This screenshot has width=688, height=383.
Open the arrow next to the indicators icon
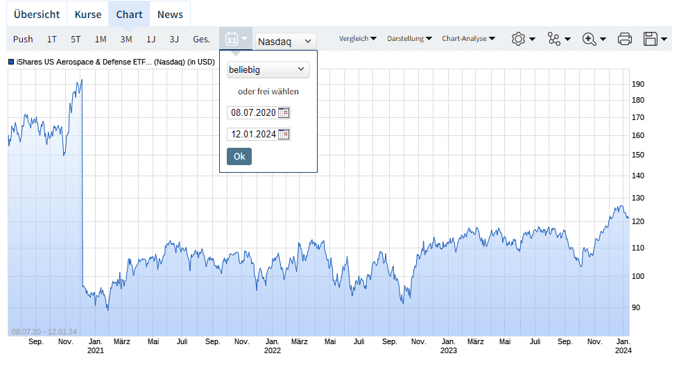tap(567, 40)
